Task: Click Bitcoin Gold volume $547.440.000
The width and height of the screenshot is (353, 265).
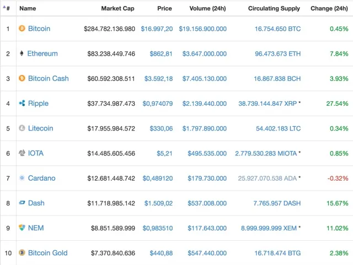Action: click(207, 253)
